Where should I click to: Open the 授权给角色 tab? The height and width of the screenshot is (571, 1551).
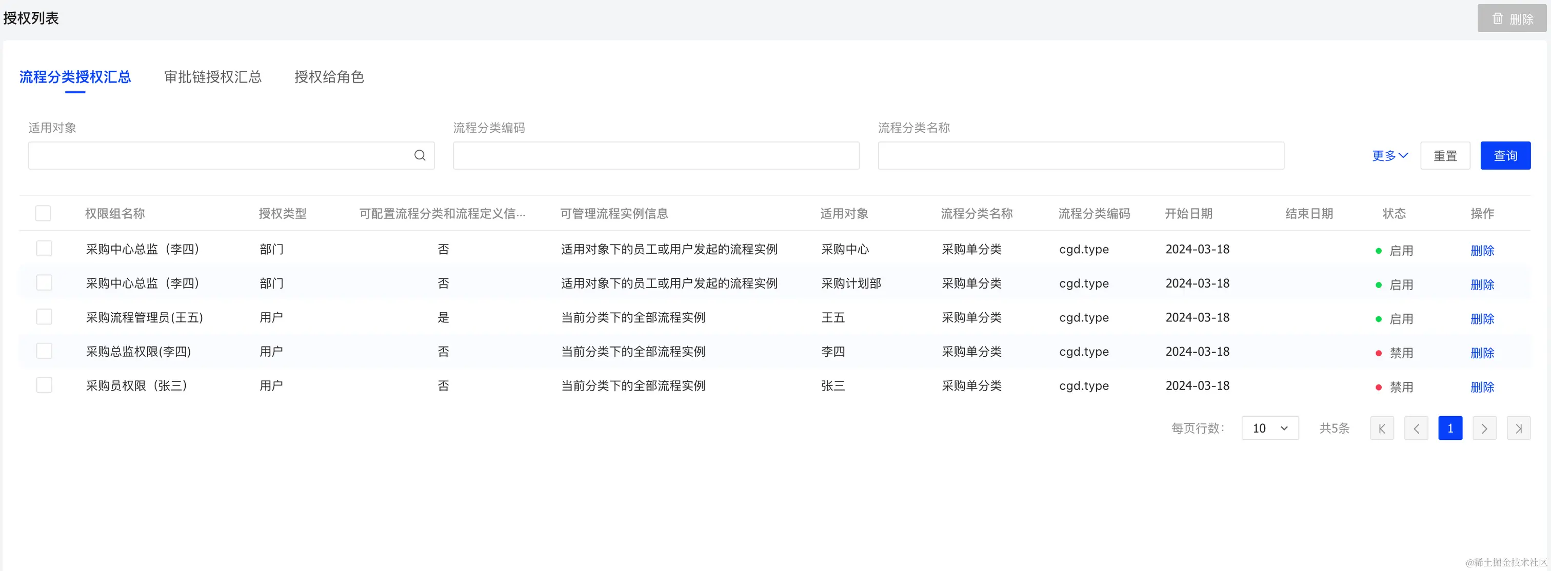[329, 77]
